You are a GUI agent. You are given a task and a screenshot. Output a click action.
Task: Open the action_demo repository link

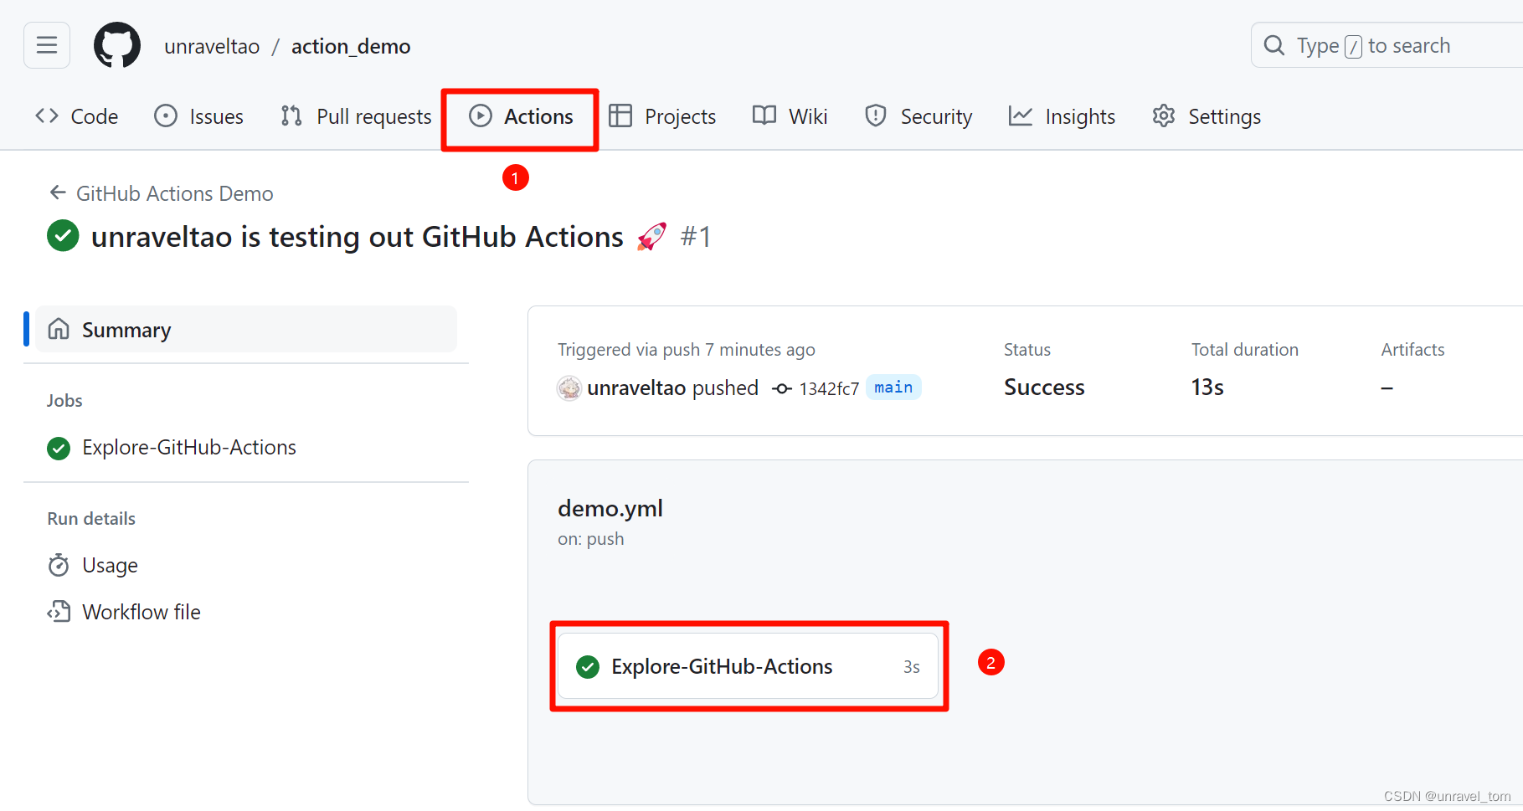351,46
